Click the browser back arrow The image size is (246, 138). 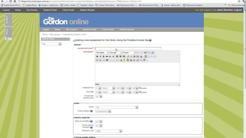coord(2,1)
